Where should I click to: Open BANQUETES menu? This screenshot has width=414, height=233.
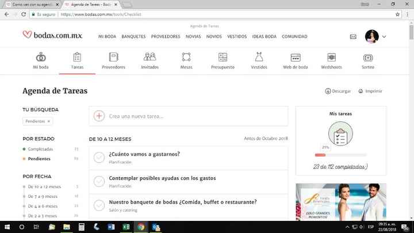tap(133, 36)
